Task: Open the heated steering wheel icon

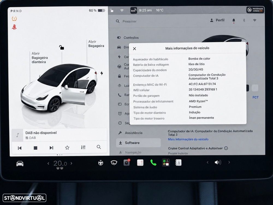Action: click(101, 163)
